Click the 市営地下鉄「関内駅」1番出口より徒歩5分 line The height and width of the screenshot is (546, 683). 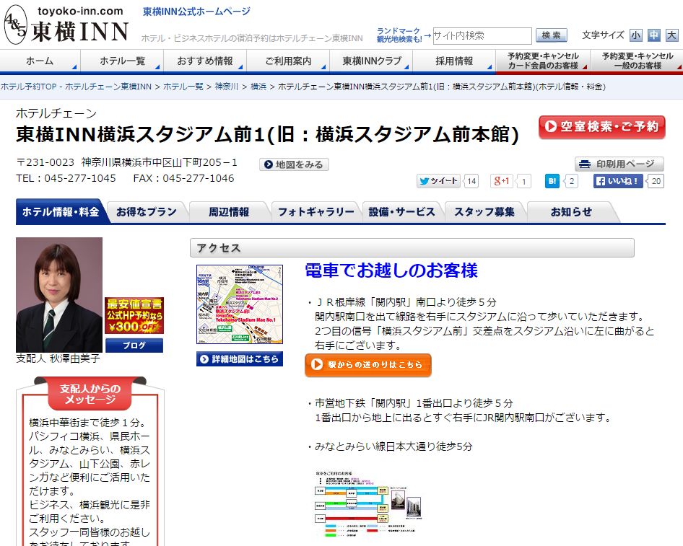click(x=410, y=403)
